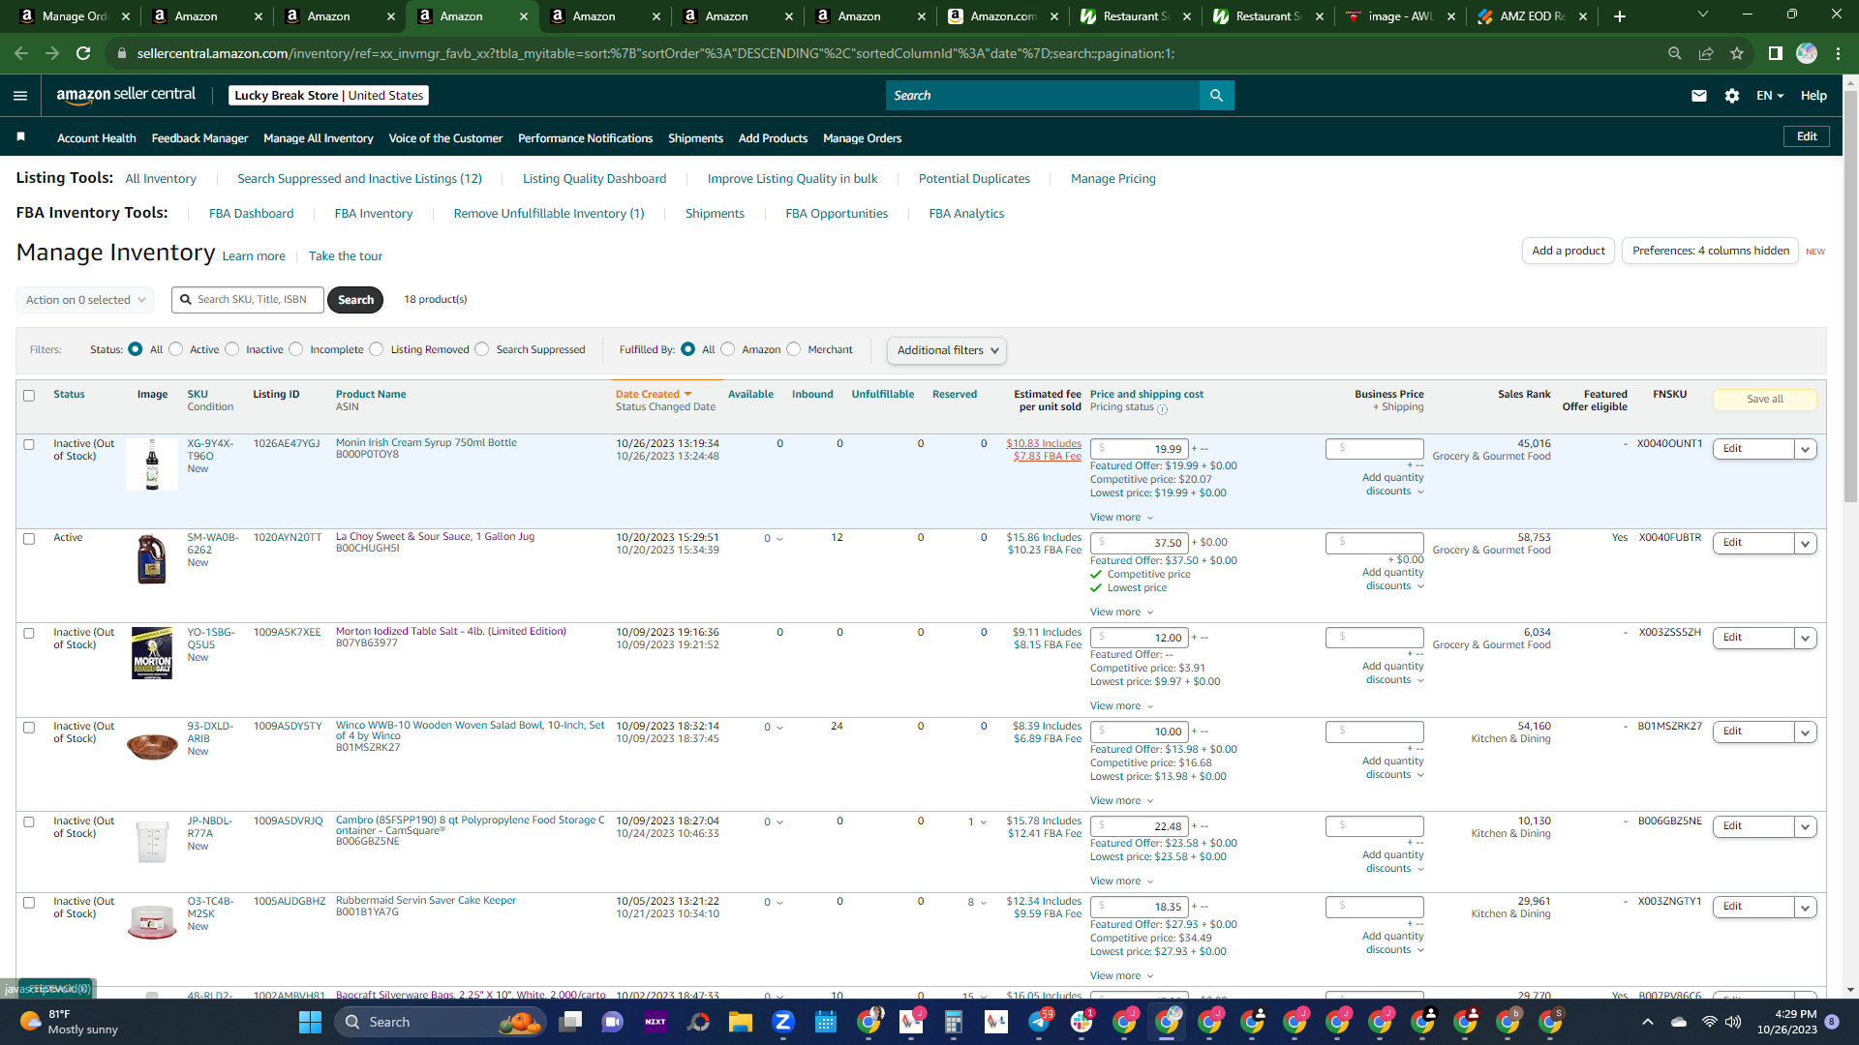Open the Action on 0 selected dropdown
Image resolution: width=1859 pixels, height=1045 pixels.
(85, 300)
